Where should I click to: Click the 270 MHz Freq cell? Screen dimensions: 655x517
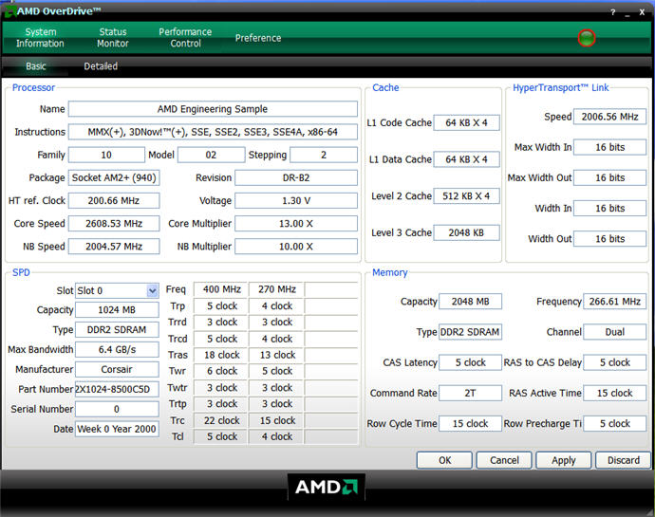[x=277, y=289]
